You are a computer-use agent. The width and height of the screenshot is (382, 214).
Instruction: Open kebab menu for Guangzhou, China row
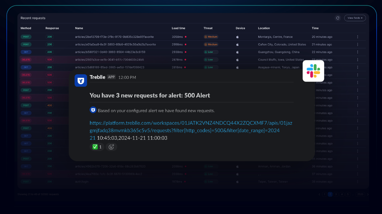tap(357, 52)
